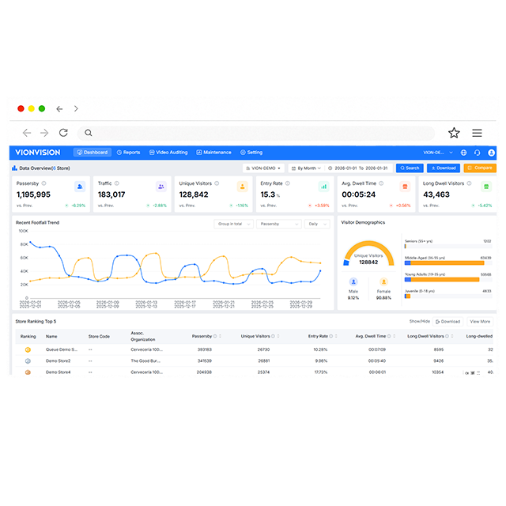The width and height of the screenshot is (506, 506).
Task: Click the View More button
Action: 480,322
